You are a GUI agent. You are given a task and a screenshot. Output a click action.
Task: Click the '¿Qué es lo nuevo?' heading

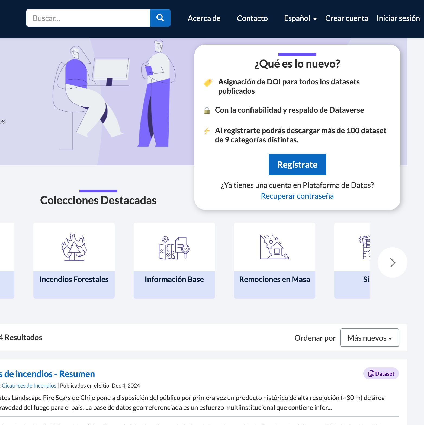coord(297,64)
